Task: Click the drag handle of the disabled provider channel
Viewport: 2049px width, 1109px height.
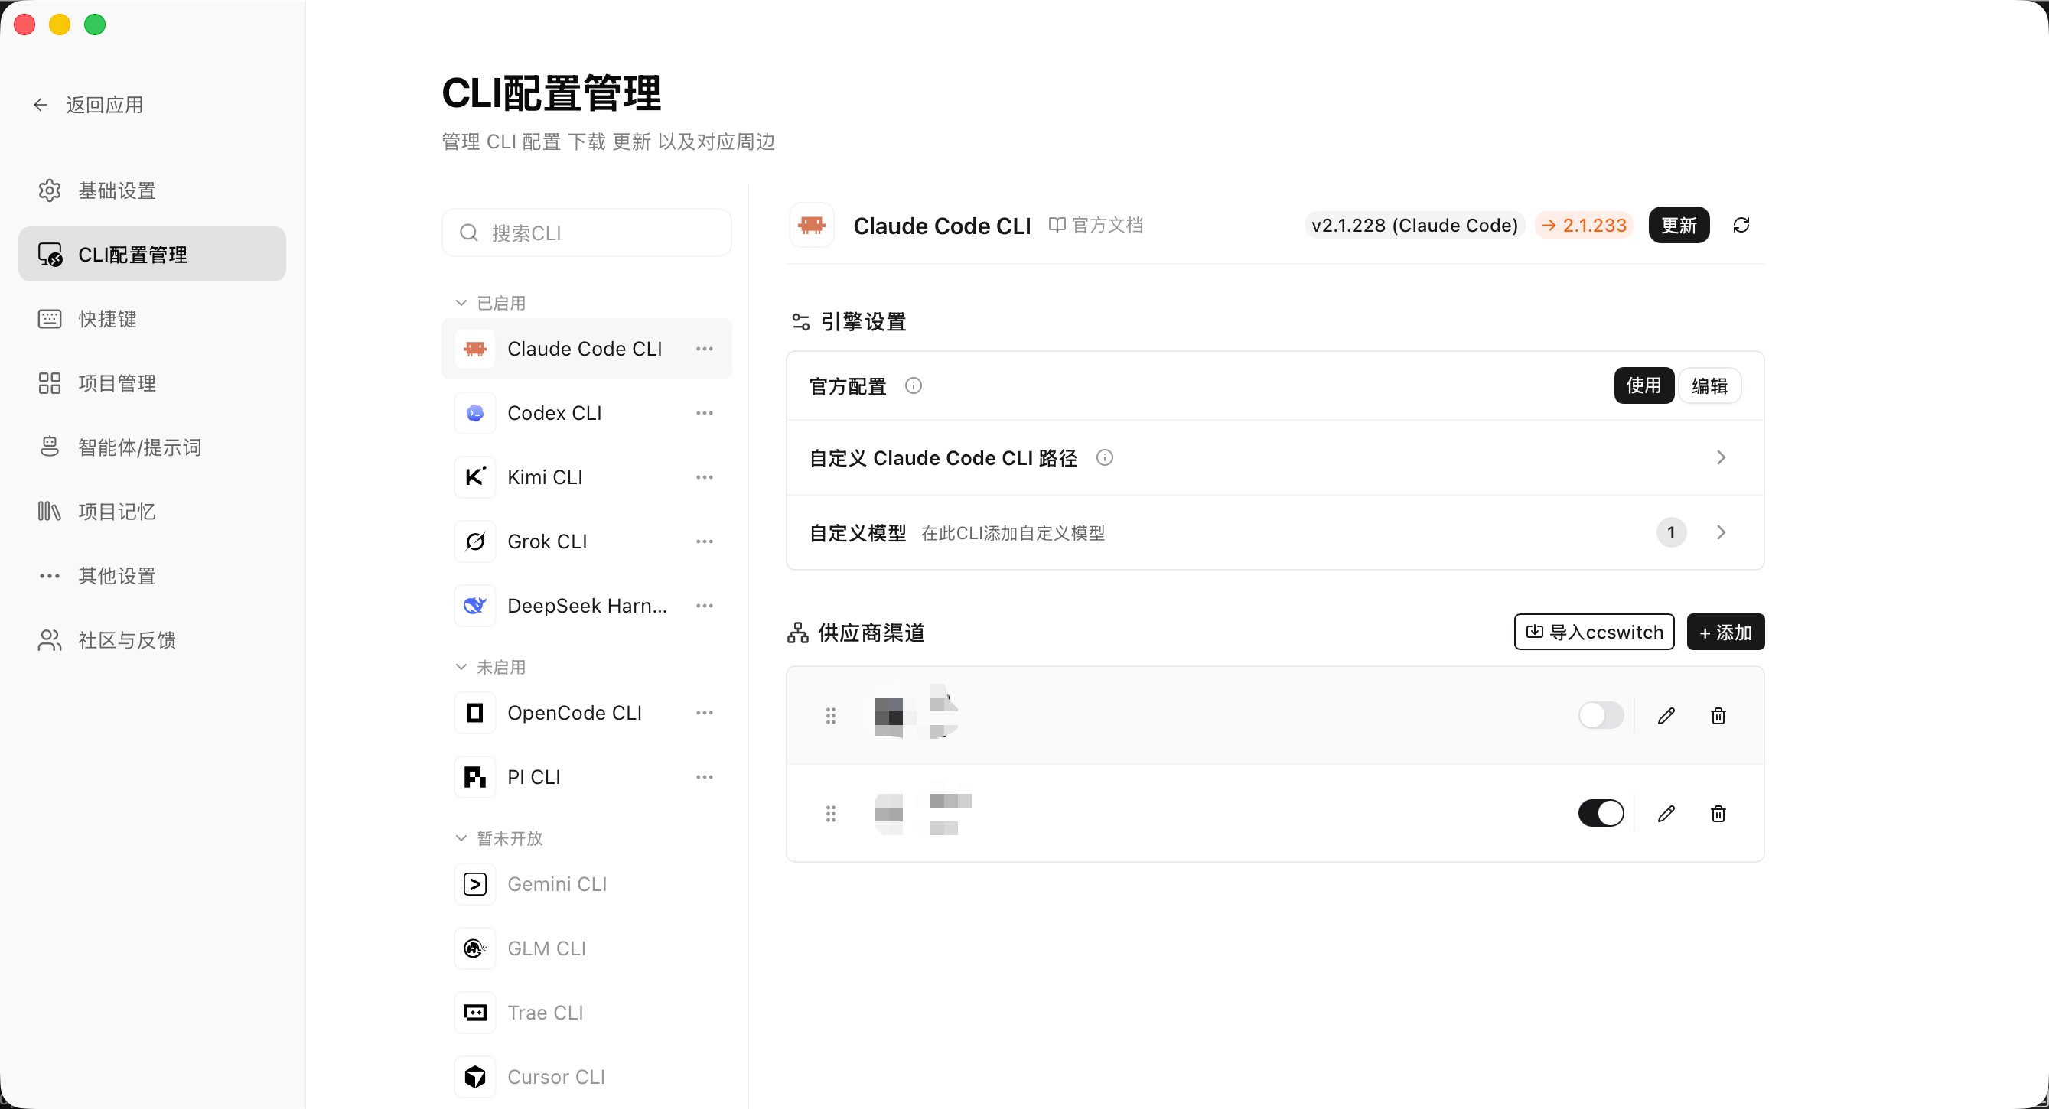Action: (830, 715)
